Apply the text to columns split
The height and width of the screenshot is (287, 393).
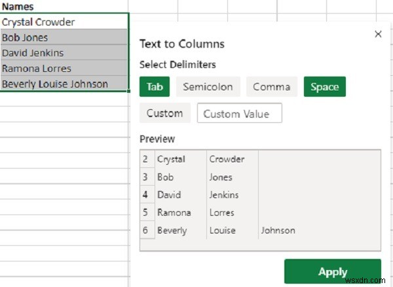click(x=333, y=271)
